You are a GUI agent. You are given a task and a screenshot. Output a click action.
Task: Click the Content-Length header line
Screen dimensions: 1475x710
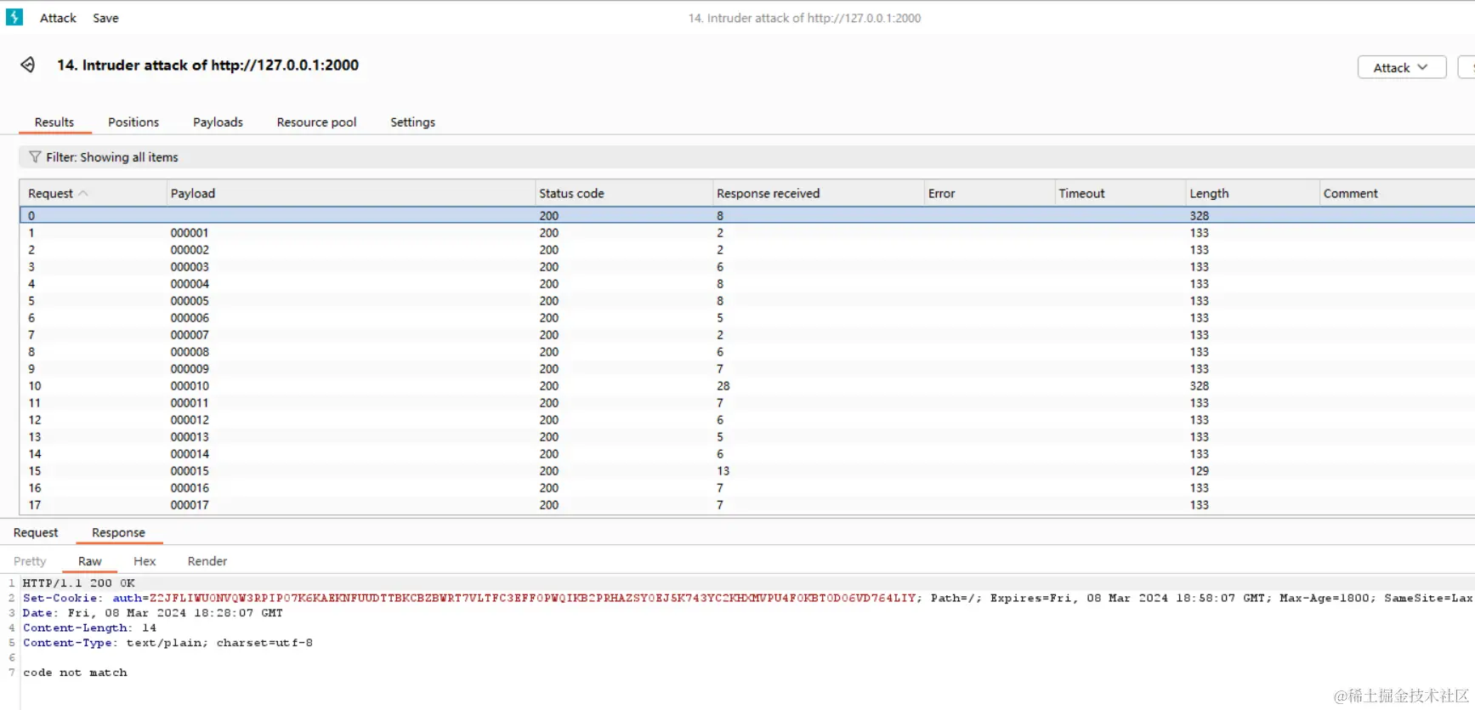click(89, 628)
